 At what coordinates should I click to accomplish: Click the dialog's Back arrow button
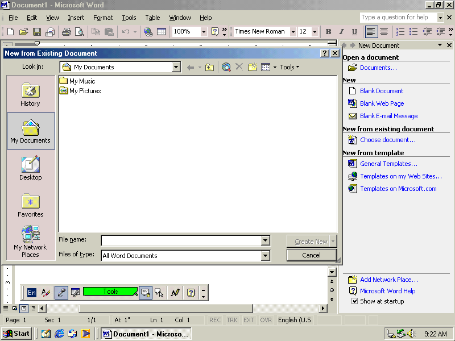tap(191, 67)
